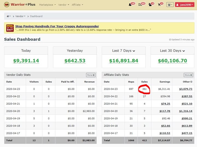Open the shopping cart purchases icon
Viewport: 197px width, 147px height.
tap(159, 5)
